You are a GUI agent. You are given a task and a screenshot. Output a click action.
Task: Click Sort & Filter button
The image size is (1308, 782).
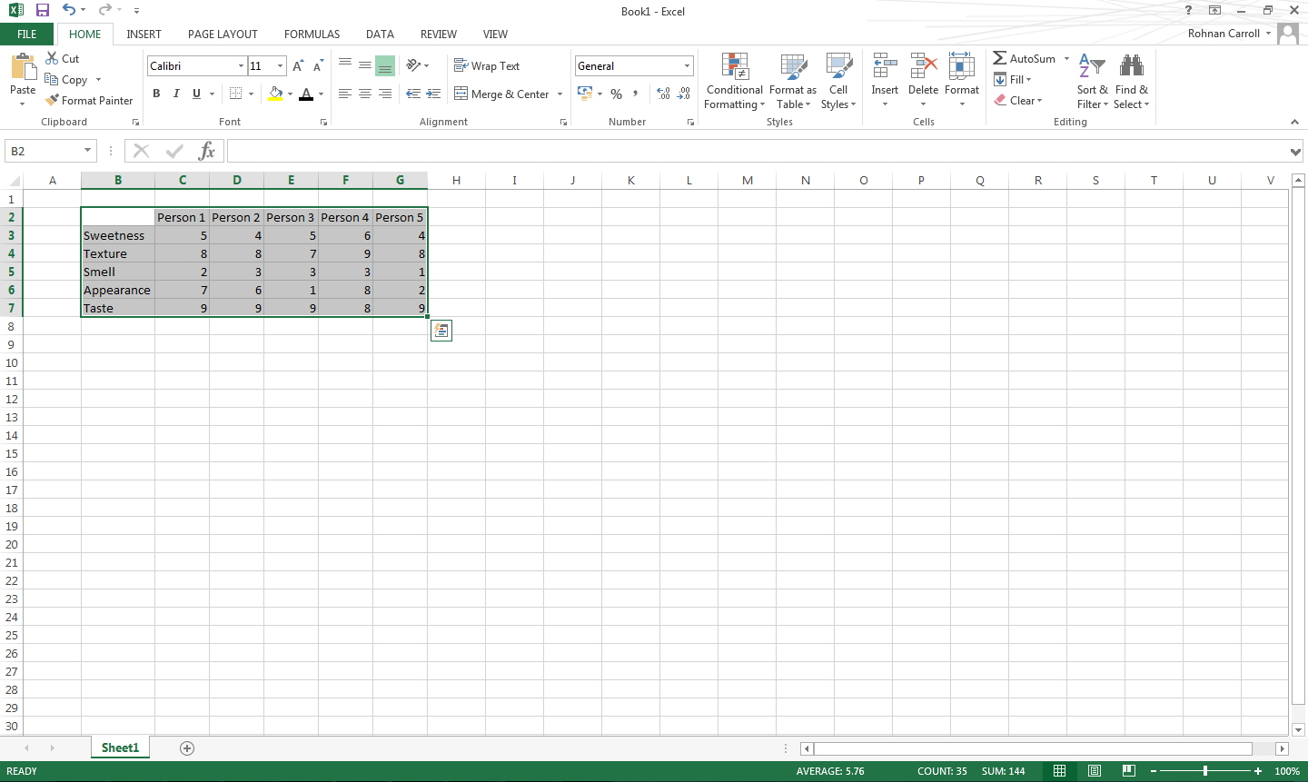[x=1093, y=80]
